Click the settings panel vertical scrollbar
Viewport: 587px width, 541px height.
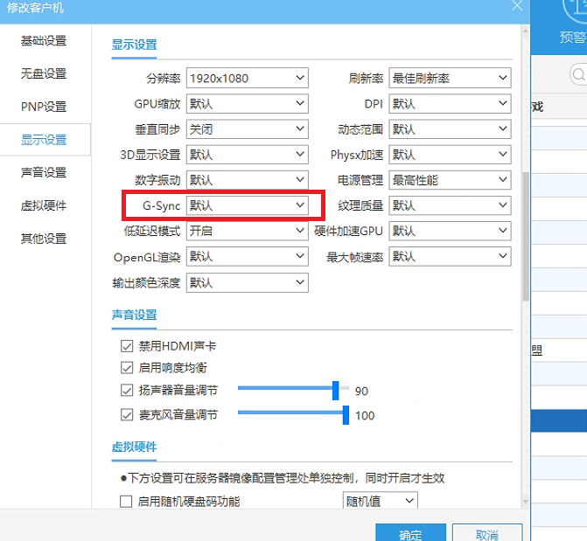[524, 236]
